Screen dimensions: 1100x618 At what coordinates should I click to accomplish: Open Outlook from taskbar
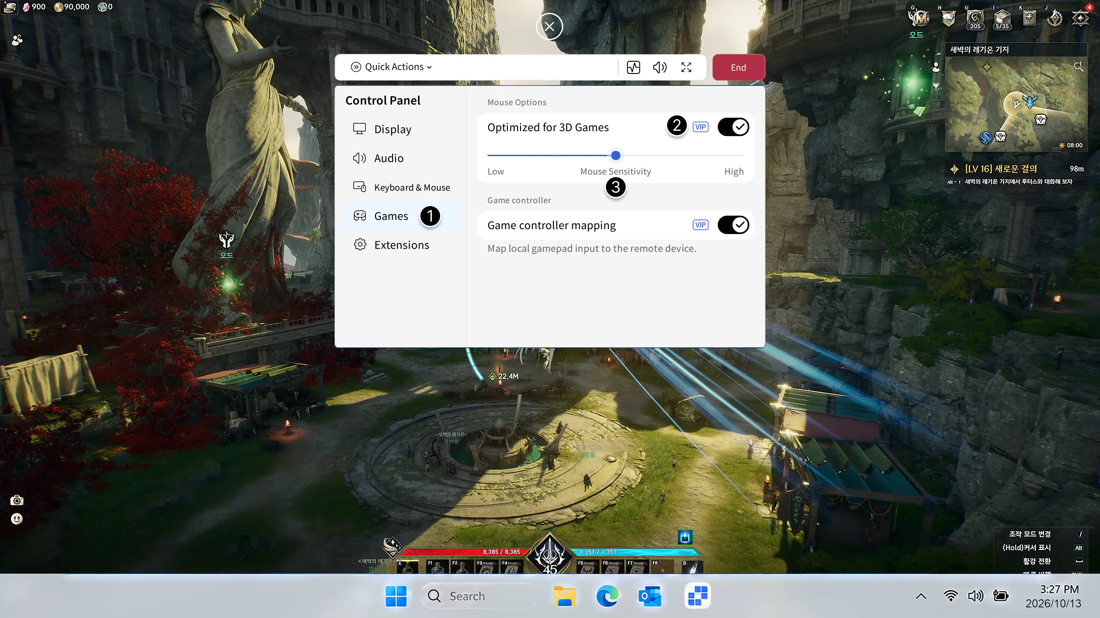(x=650, y=596)
